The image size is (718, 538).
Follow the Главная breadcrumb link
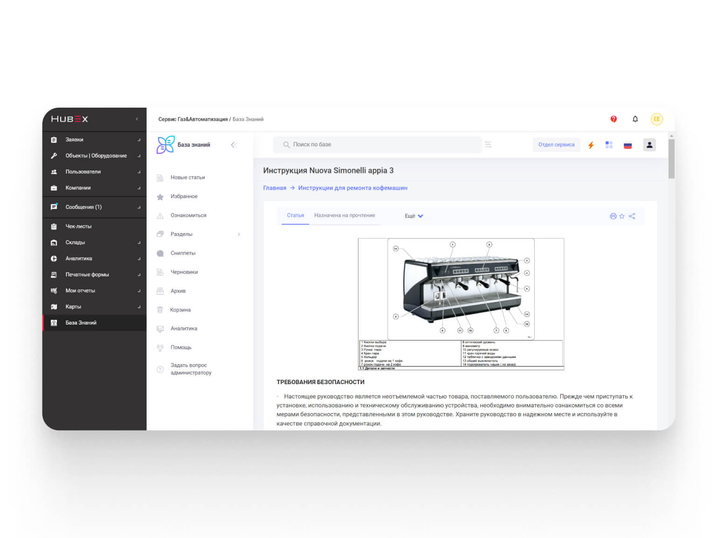[x=274, y=188]
